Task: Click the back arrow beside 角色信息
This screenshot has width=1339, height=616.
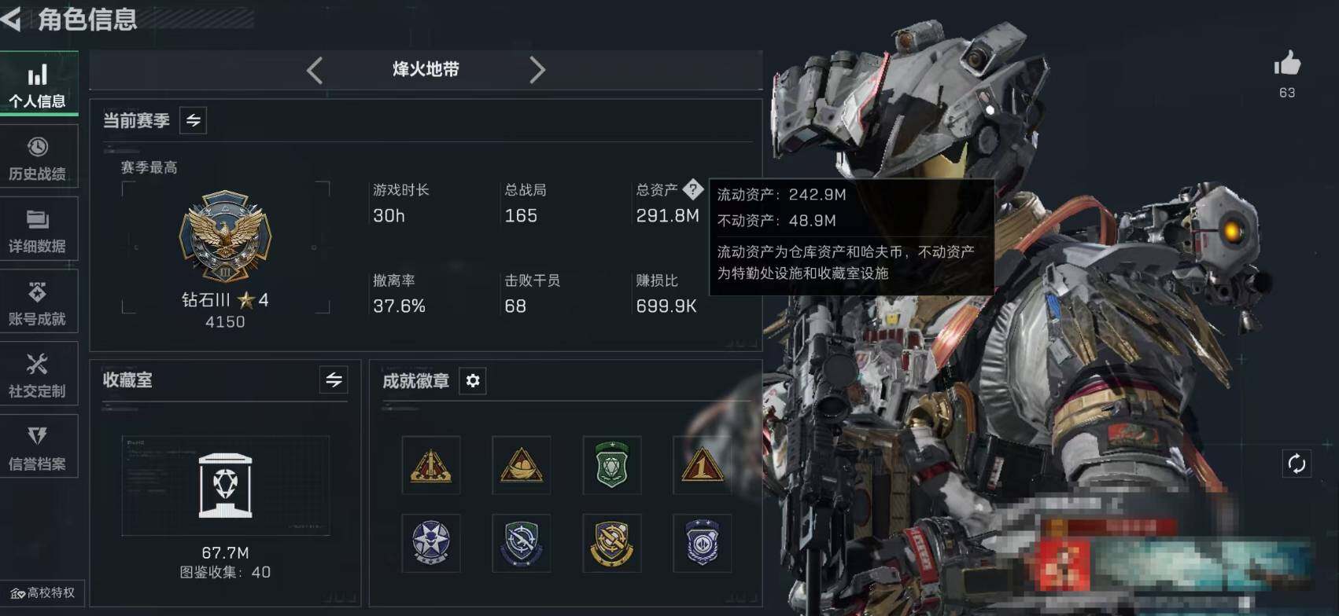Action: [x=11, y=19]
